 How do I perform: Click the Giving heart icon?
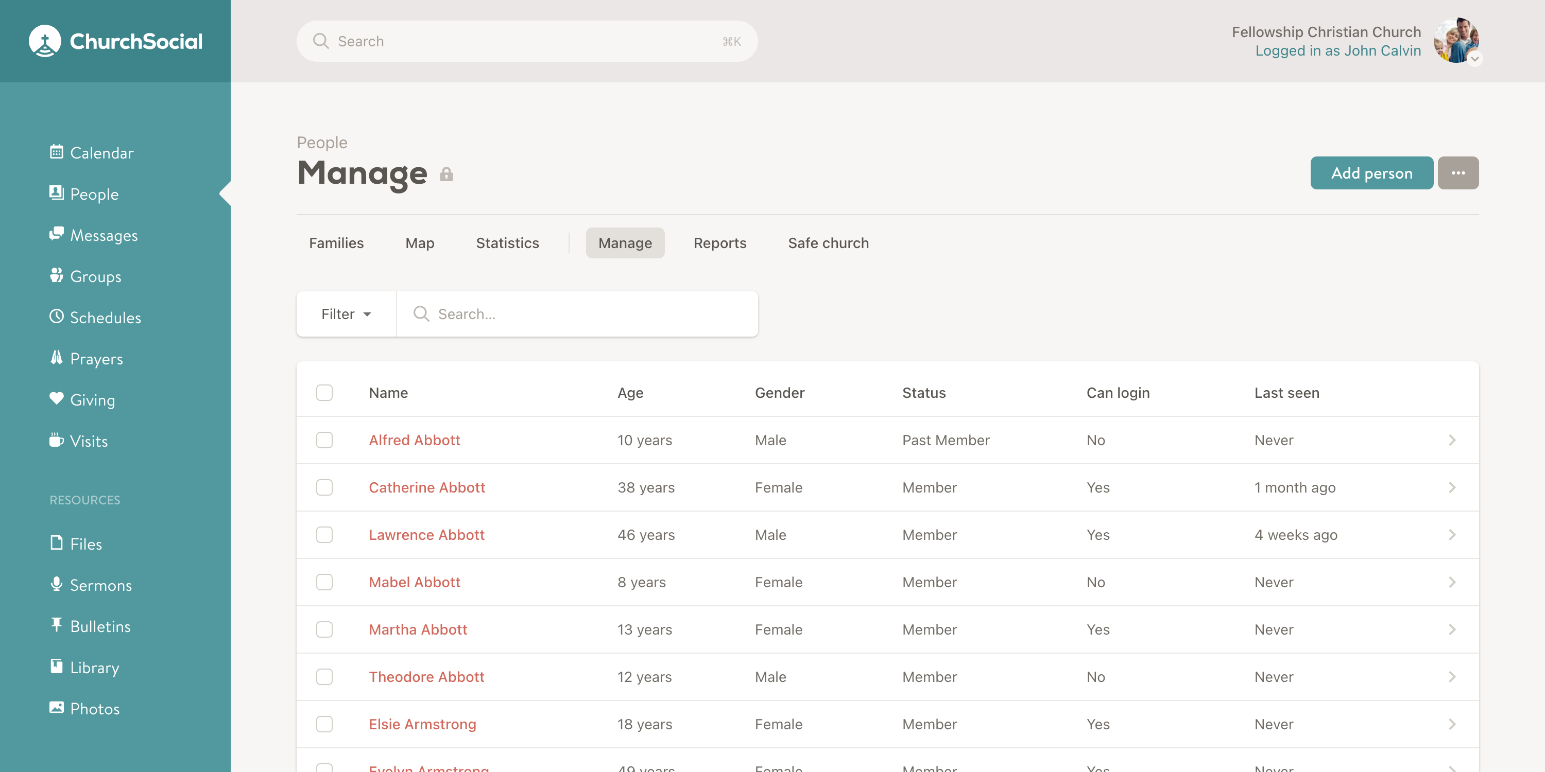(x=56, y=398)
